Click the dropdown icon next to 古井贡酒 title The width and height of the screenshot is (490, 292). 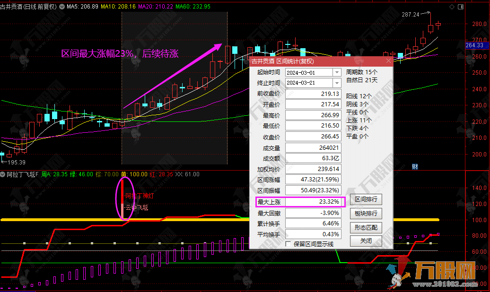click(x=62, y=7)
